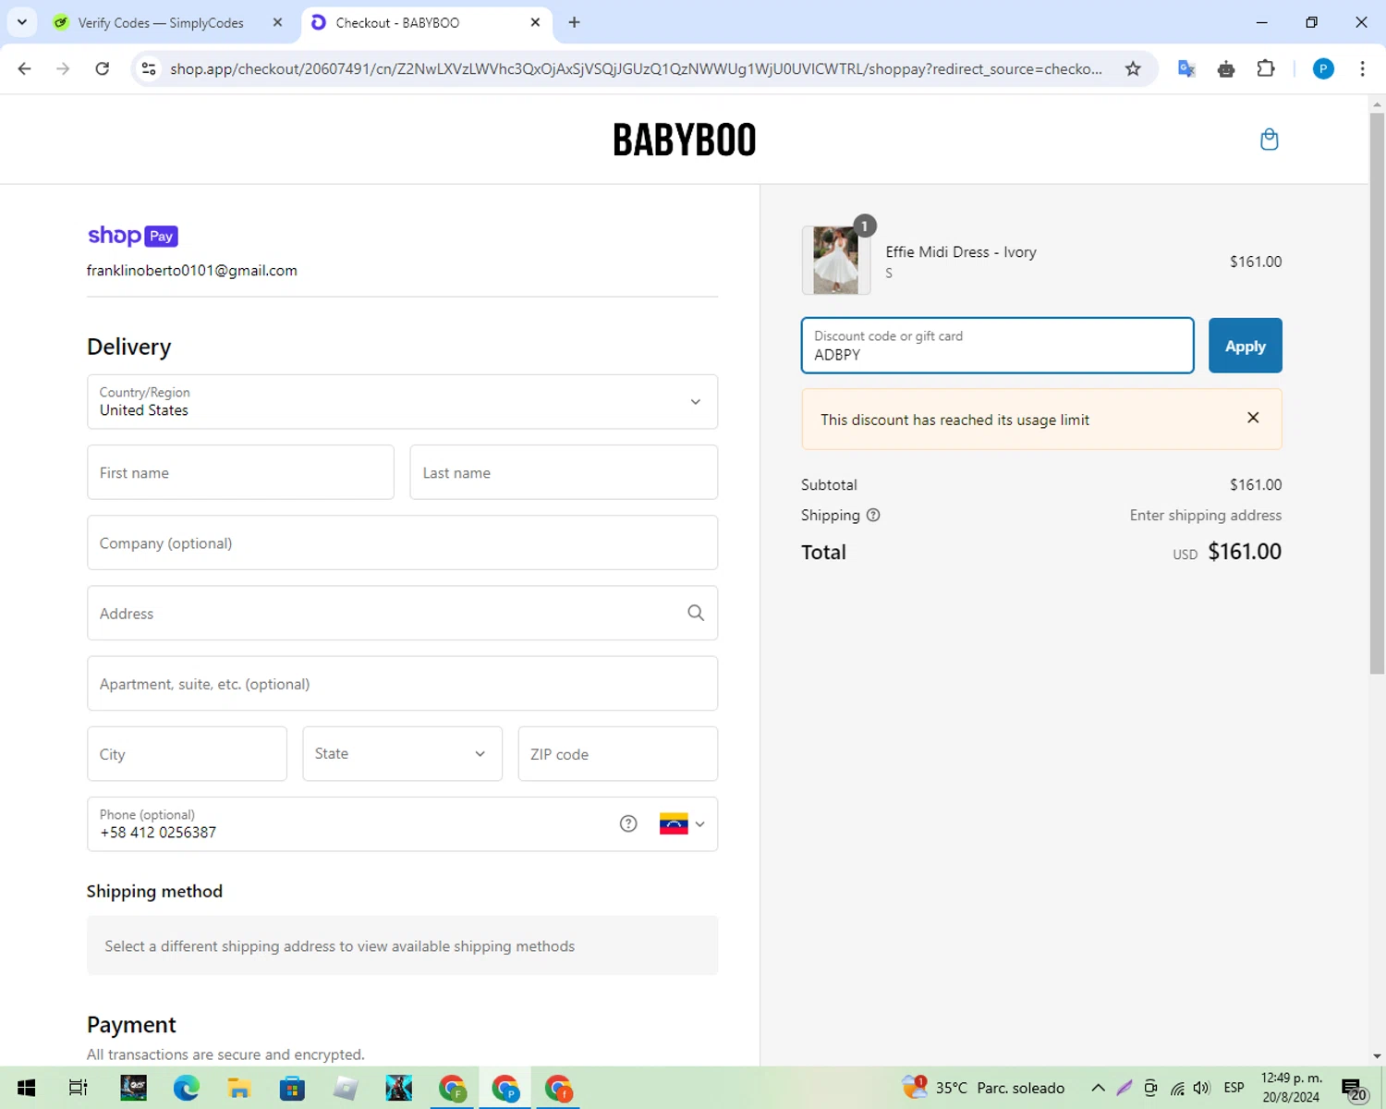Click the BABYBOO store logo
Viewport: 1386px width, 1109px height.
coord(685,140)
